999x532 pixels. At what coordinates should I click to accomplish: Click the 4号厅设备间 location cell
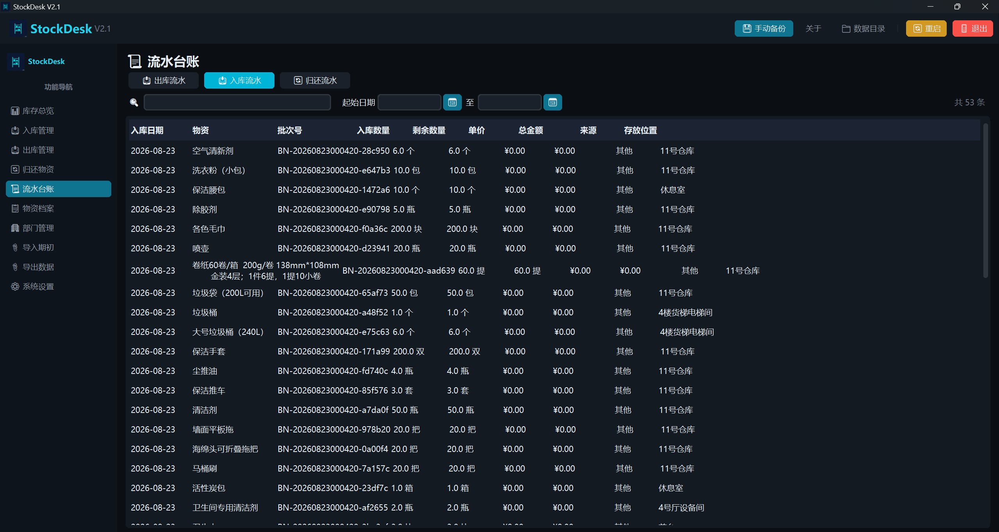pos(681,507)
